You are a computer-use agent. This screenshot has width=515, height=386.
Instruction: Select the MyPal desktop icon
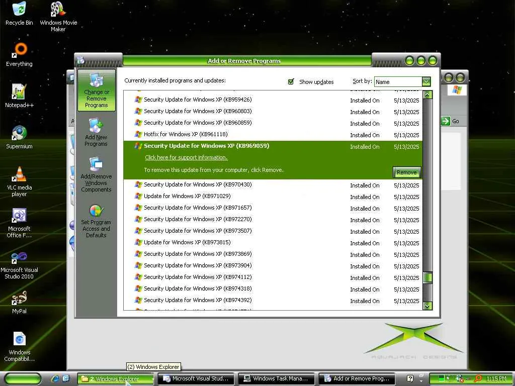tap(19, 302)
